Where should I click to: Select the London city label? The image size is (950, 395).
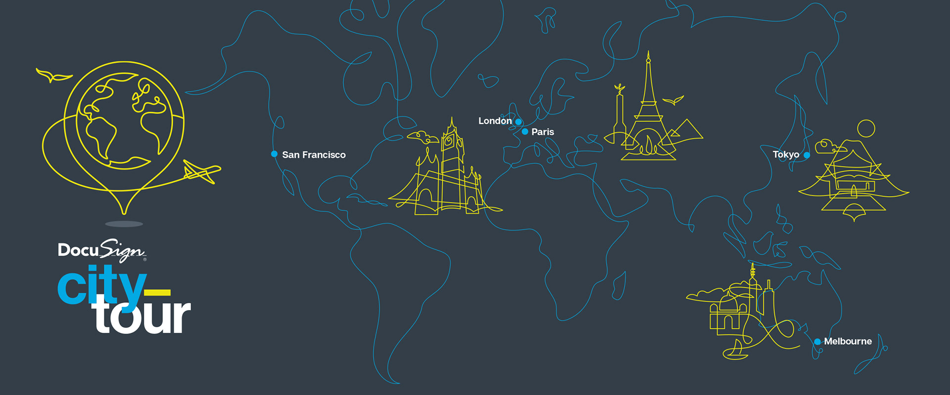coord(495,121)
